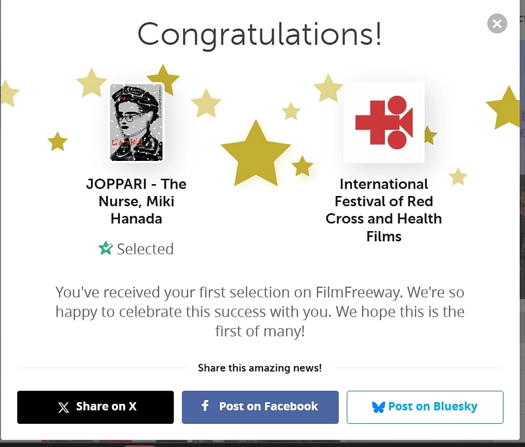Image resolution: width=525 pixels, height=447 pixels.
Task: Click the small dark star left of poster
Action: pyautogui.click(x=58, y=141)
